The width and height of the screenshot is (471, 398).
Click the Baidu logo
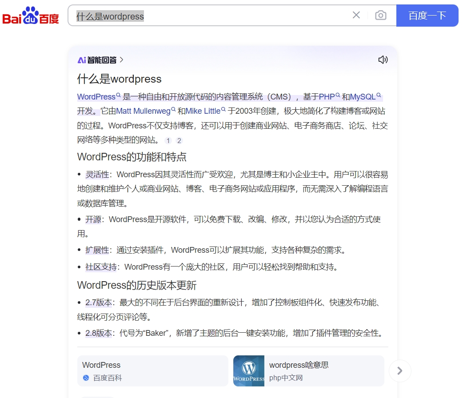31,16
